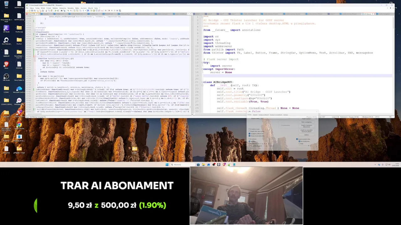This screenshot has width=401, height=225.
Task: Select the Kosz recycle bin icon
Action: tap(6, 4)
